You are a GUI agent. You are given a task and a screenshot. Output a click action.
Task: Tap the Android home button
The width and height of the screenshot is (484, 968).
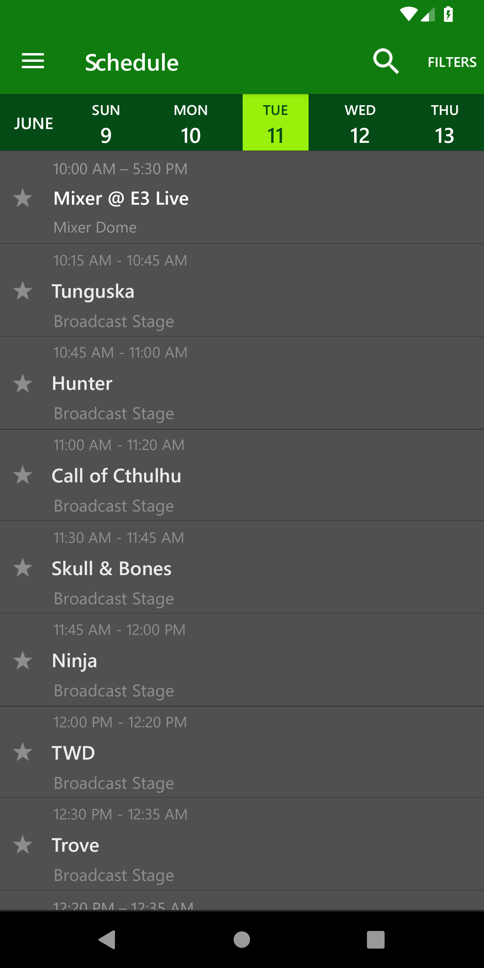click(242, 939)
